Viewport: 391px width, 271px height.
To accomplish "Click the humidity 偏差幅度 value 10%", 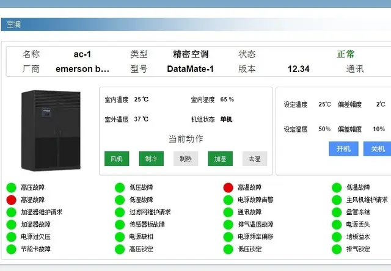I will (379, 129).
